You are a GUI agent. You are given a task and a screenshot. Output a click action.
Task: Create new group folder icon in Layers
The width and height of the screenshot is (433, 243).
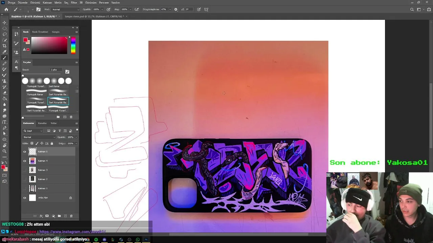pos(59,216)
